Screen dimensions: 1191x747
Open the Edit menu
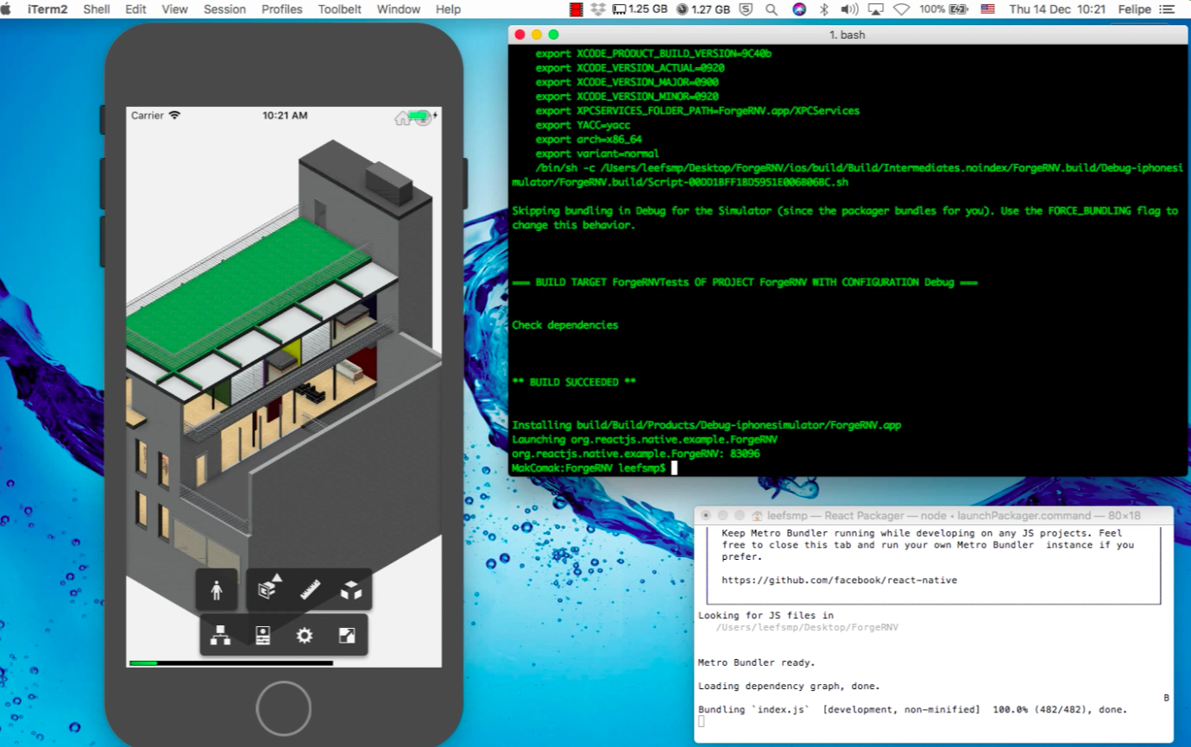pyautogui.click(x=135, y=9)
